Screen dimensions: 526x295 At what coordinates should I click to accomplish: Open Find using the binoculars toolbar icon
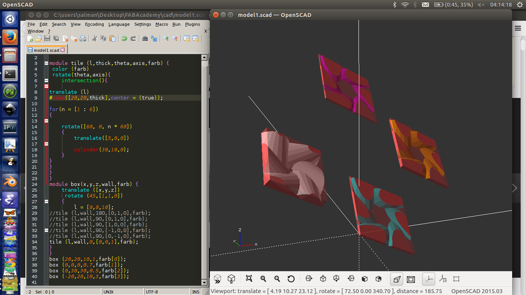145,39
